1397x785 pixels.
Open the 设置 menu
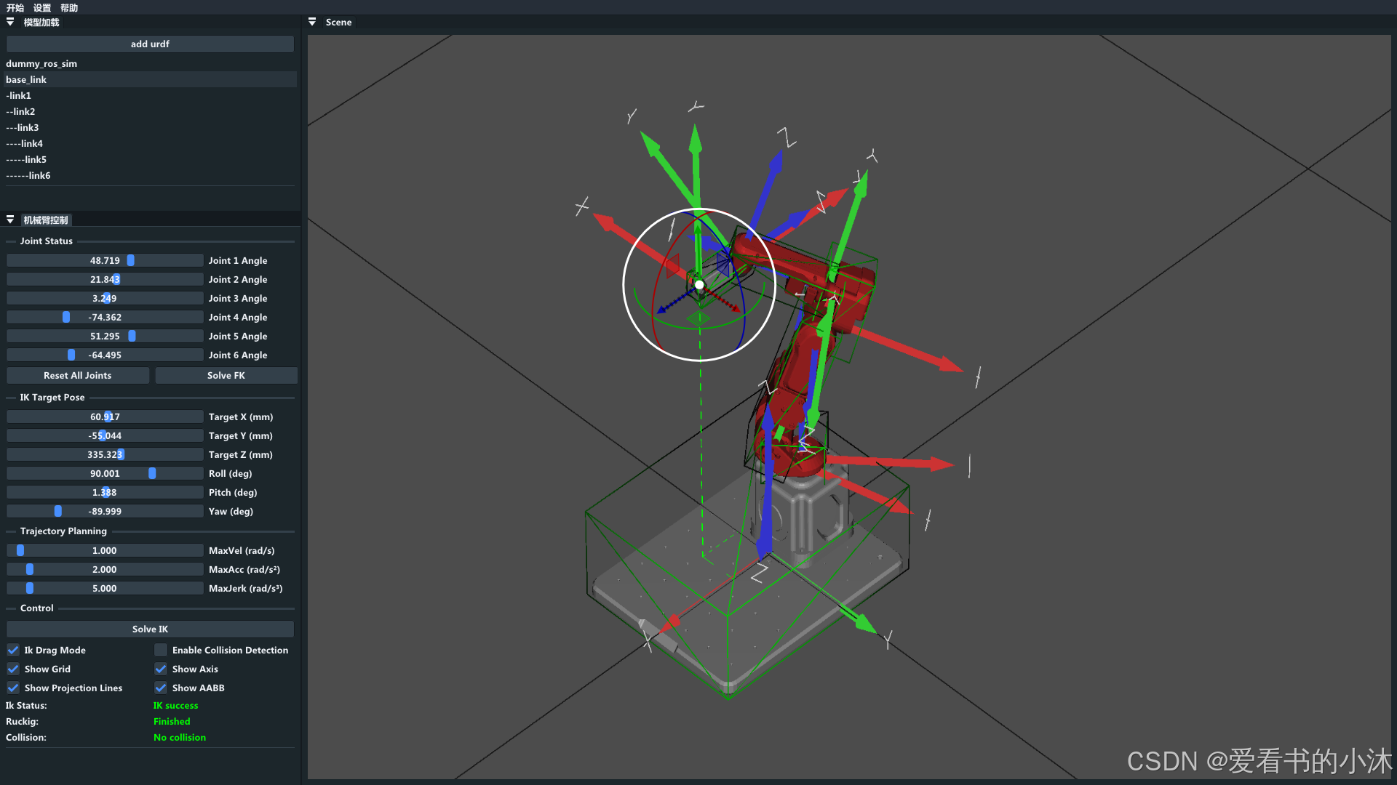(42, 8)
